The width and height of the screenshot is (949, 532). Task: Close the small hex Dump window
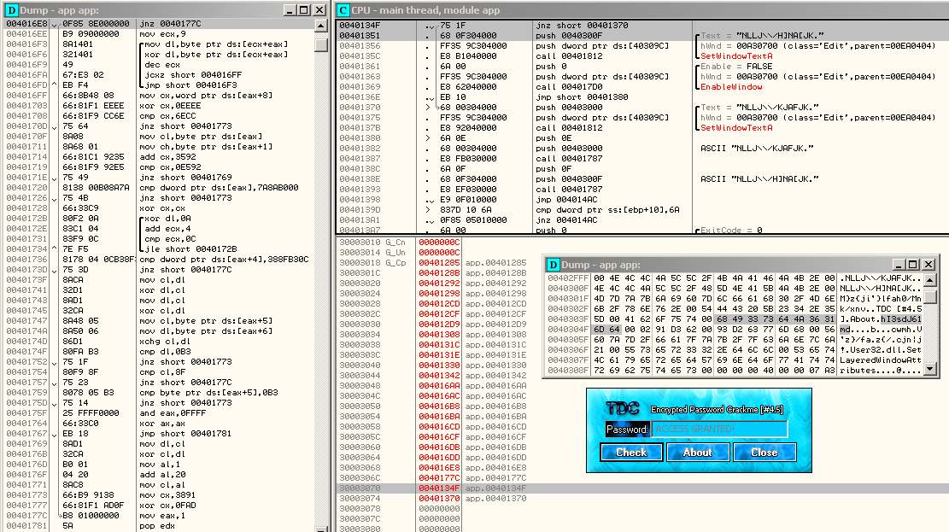click(x=927, y=265)
